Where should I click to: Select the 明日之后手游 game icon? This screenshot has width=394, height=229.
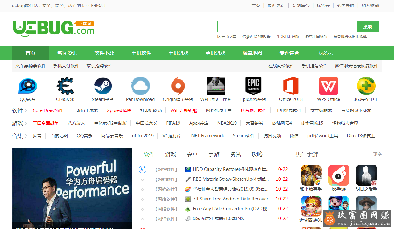367,175
